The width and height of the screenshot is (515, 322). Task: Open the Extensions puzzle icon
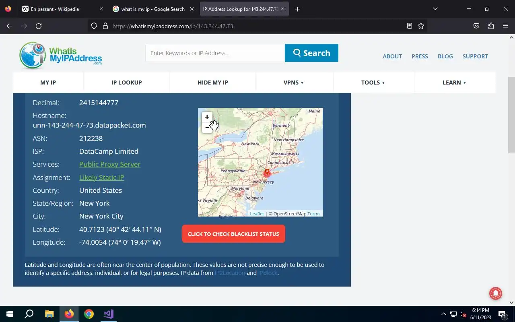click(x=491, y=26)
